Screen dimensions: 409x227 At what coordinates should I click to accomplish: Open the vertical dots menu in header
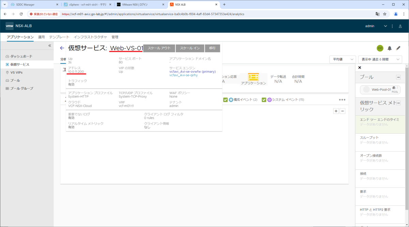[x=392, y=26]
